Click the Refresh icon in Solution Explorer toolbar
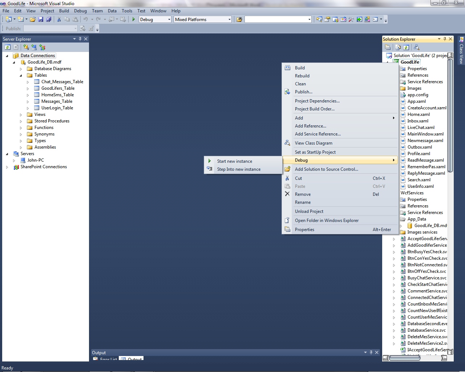The height and width of the screenshot is (372, 465). click(406, 47)
